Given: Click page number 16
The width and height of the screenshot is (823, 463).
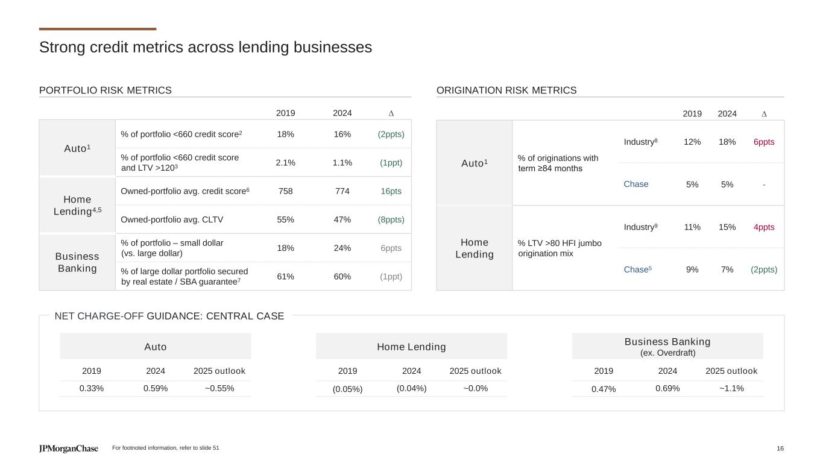Looking at the screenshot, I should coord(780,448).
